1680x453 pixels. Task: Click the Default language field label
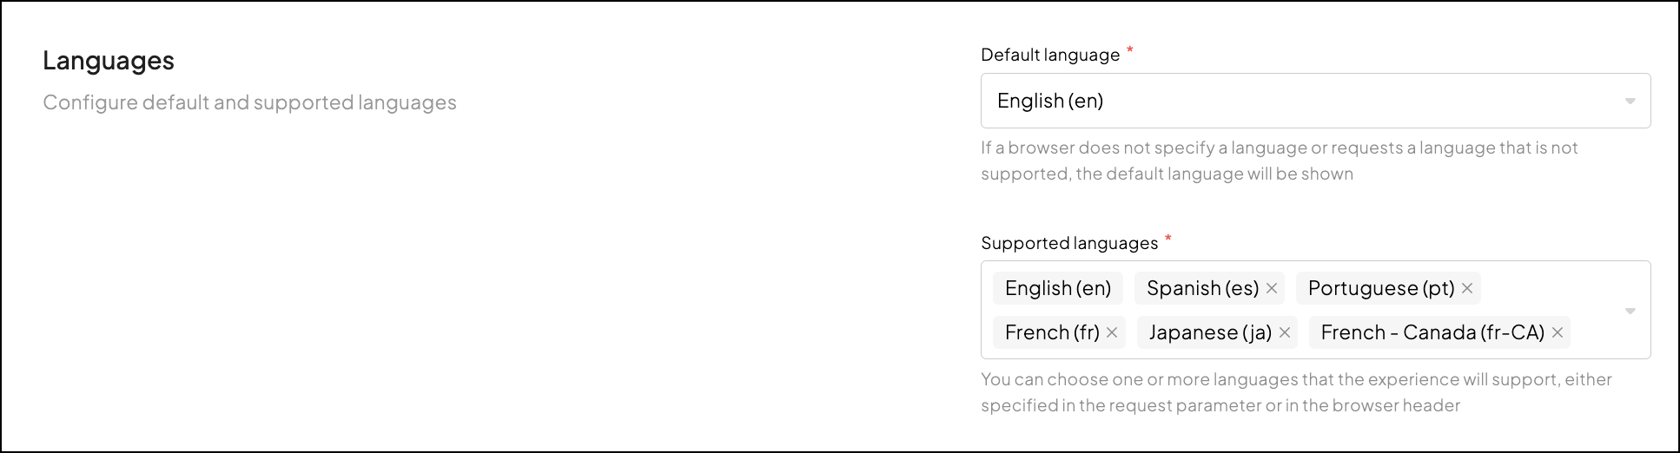(x=1049, y=55)
